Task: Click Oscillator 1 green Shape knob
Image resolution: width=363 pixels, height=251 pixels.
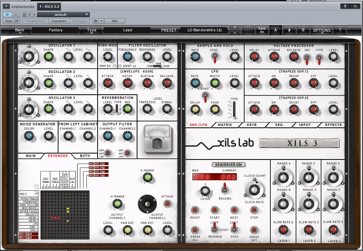Action: point(49,57)
